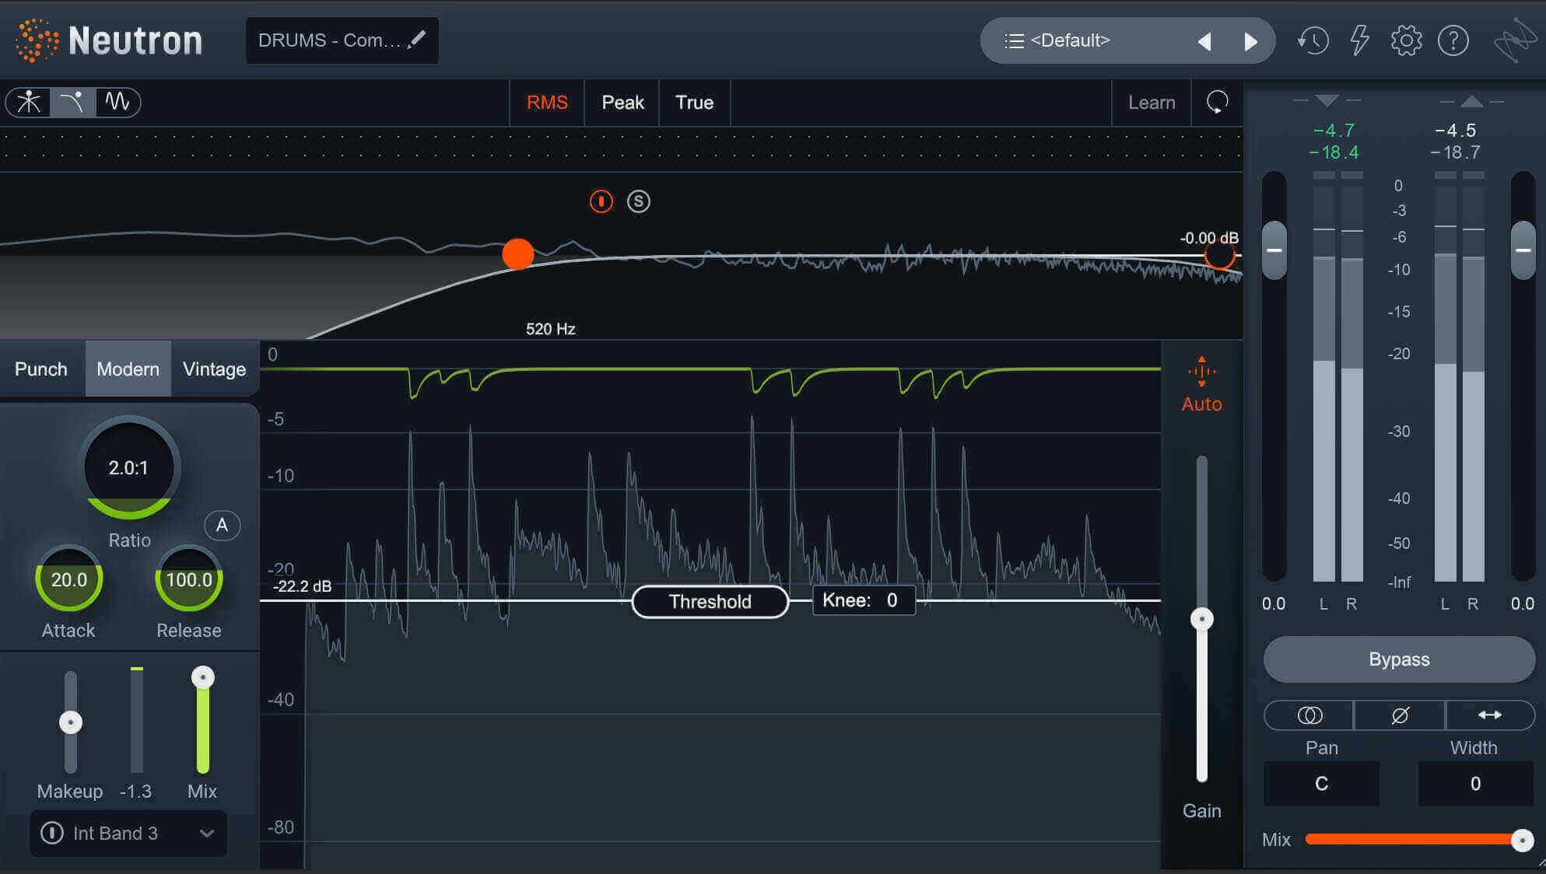1546x874 pixels.
Task: Toggle the auto release A button
Action: pyautogui.click(x=222, y=526)
